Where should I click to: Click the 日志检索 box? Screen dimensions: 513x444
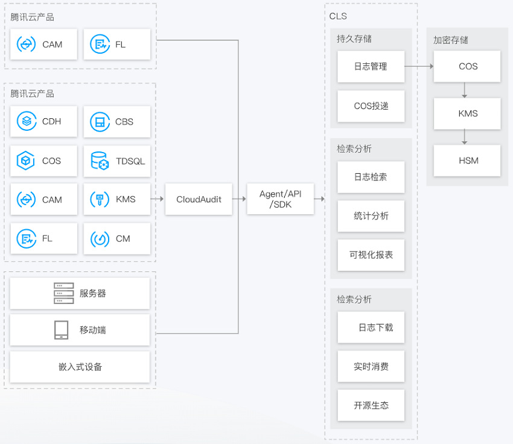[371, 177]
